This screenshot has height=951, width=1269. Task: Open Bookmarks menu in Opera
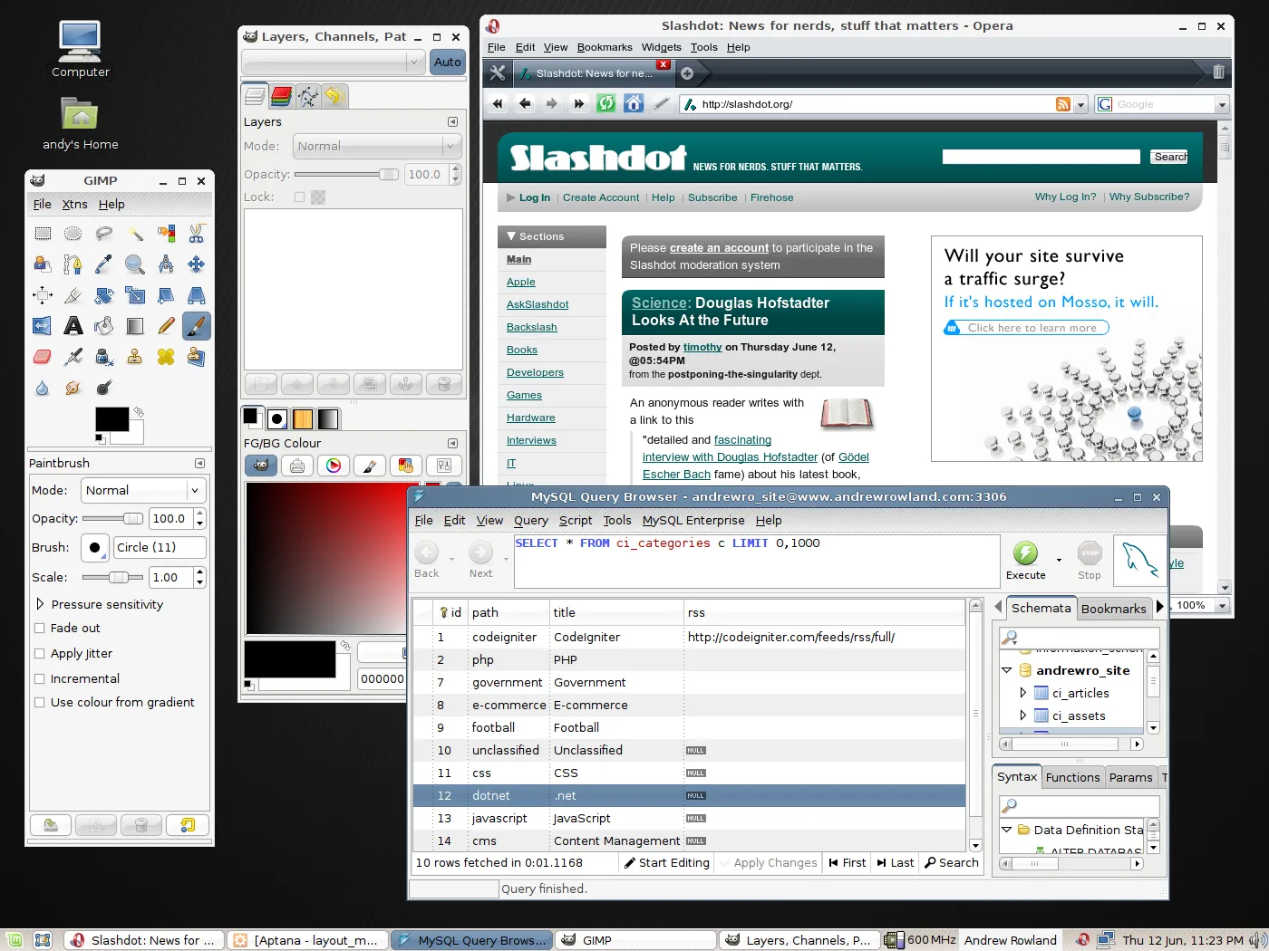(x=605, y=47)
